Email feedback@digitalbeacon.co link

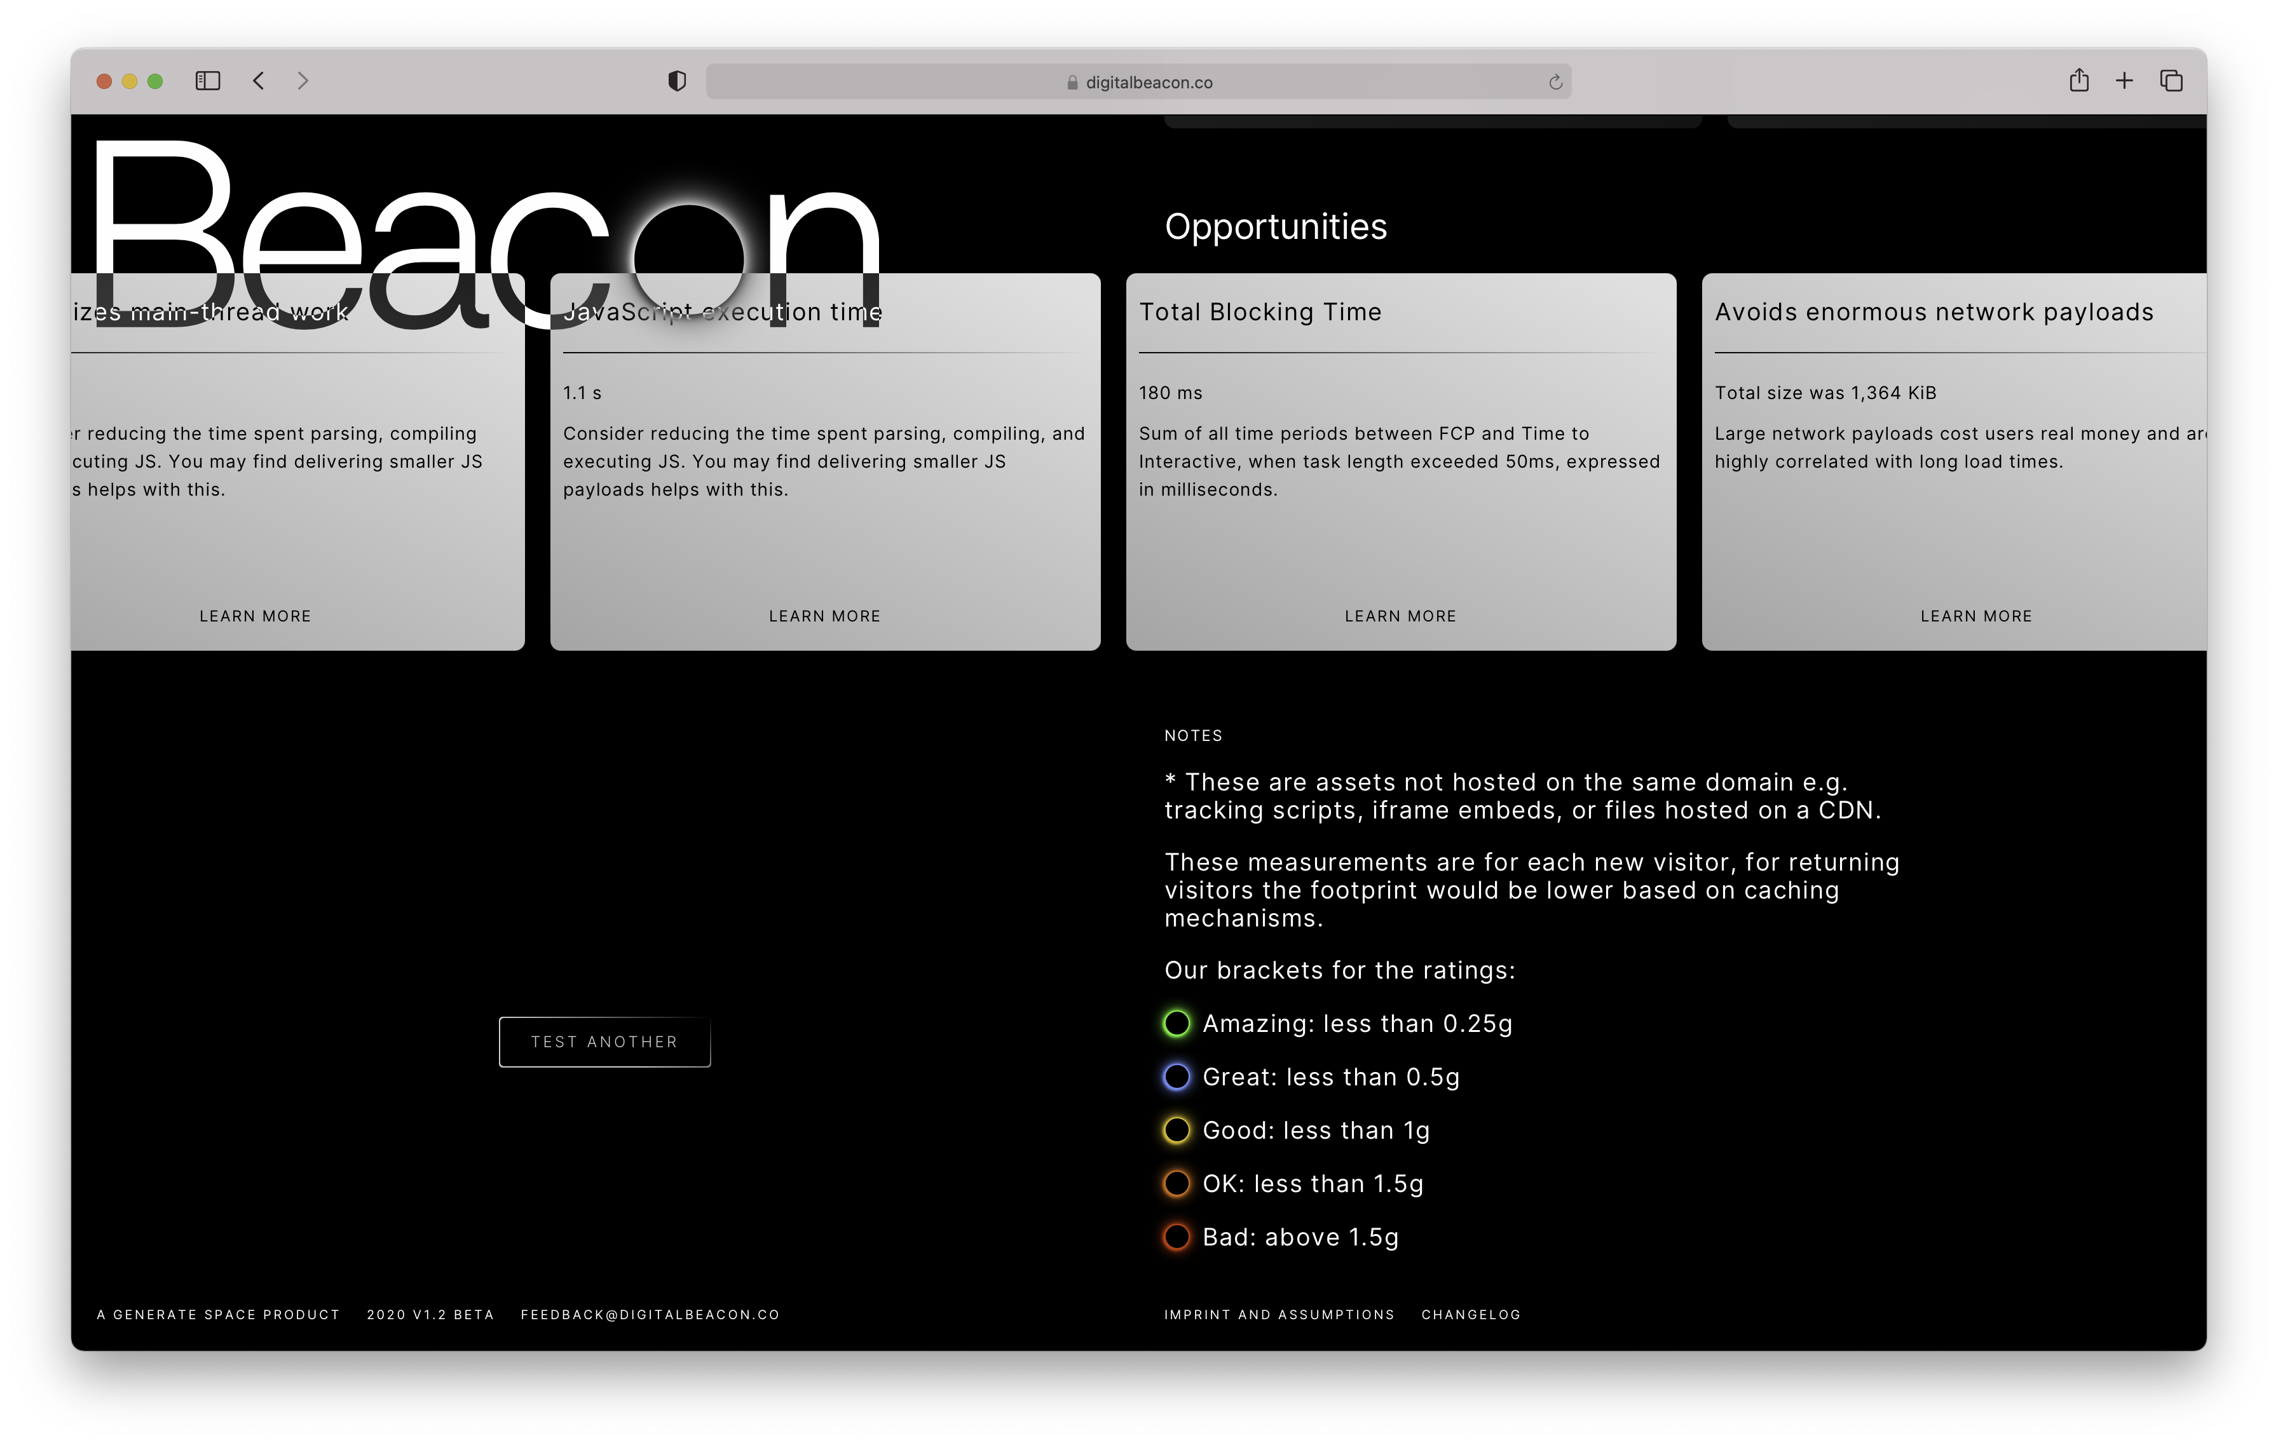650,1315
